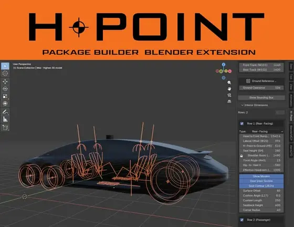The height and width of the screenshot is (227, 294).
Task: Switch perspective/orthographic view grid icon
Action: point(229,101)
